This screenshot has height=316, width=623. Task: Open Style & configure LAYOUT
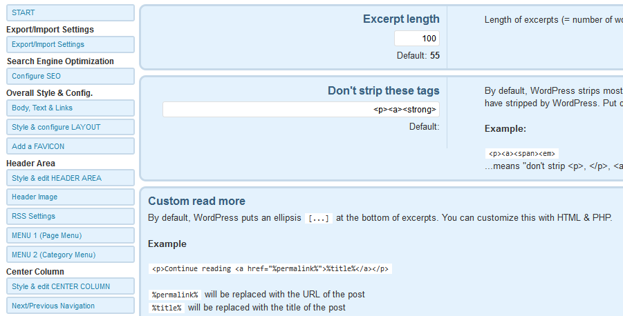pyautogui.click(x=71, y=127)
